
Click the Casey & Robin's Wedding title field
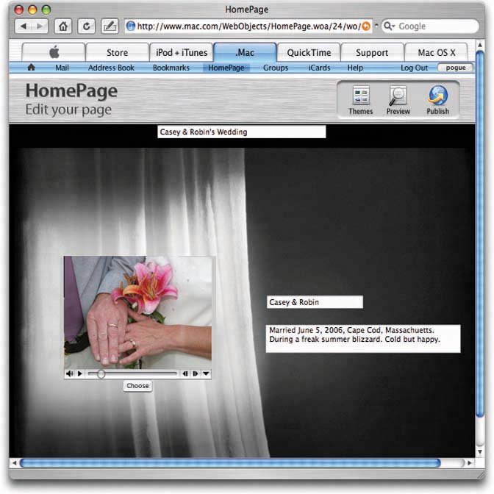tap(242, 132)
